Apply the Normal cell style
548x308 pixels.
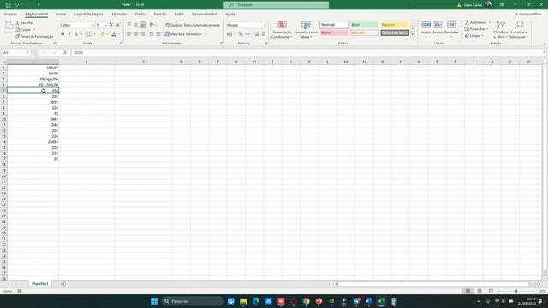[x=334, y=25]
